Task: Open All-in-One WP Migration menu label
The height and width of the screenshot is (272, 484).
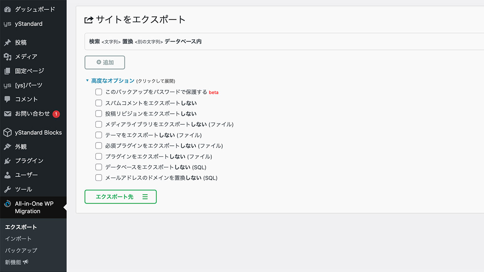Action: tap(34, 207)
